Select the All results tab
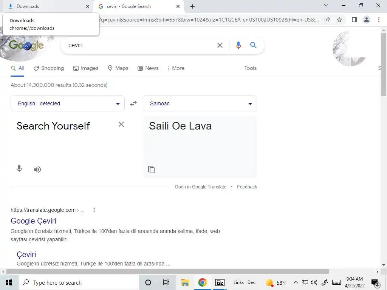387x290 pixels. click(17, 68)
